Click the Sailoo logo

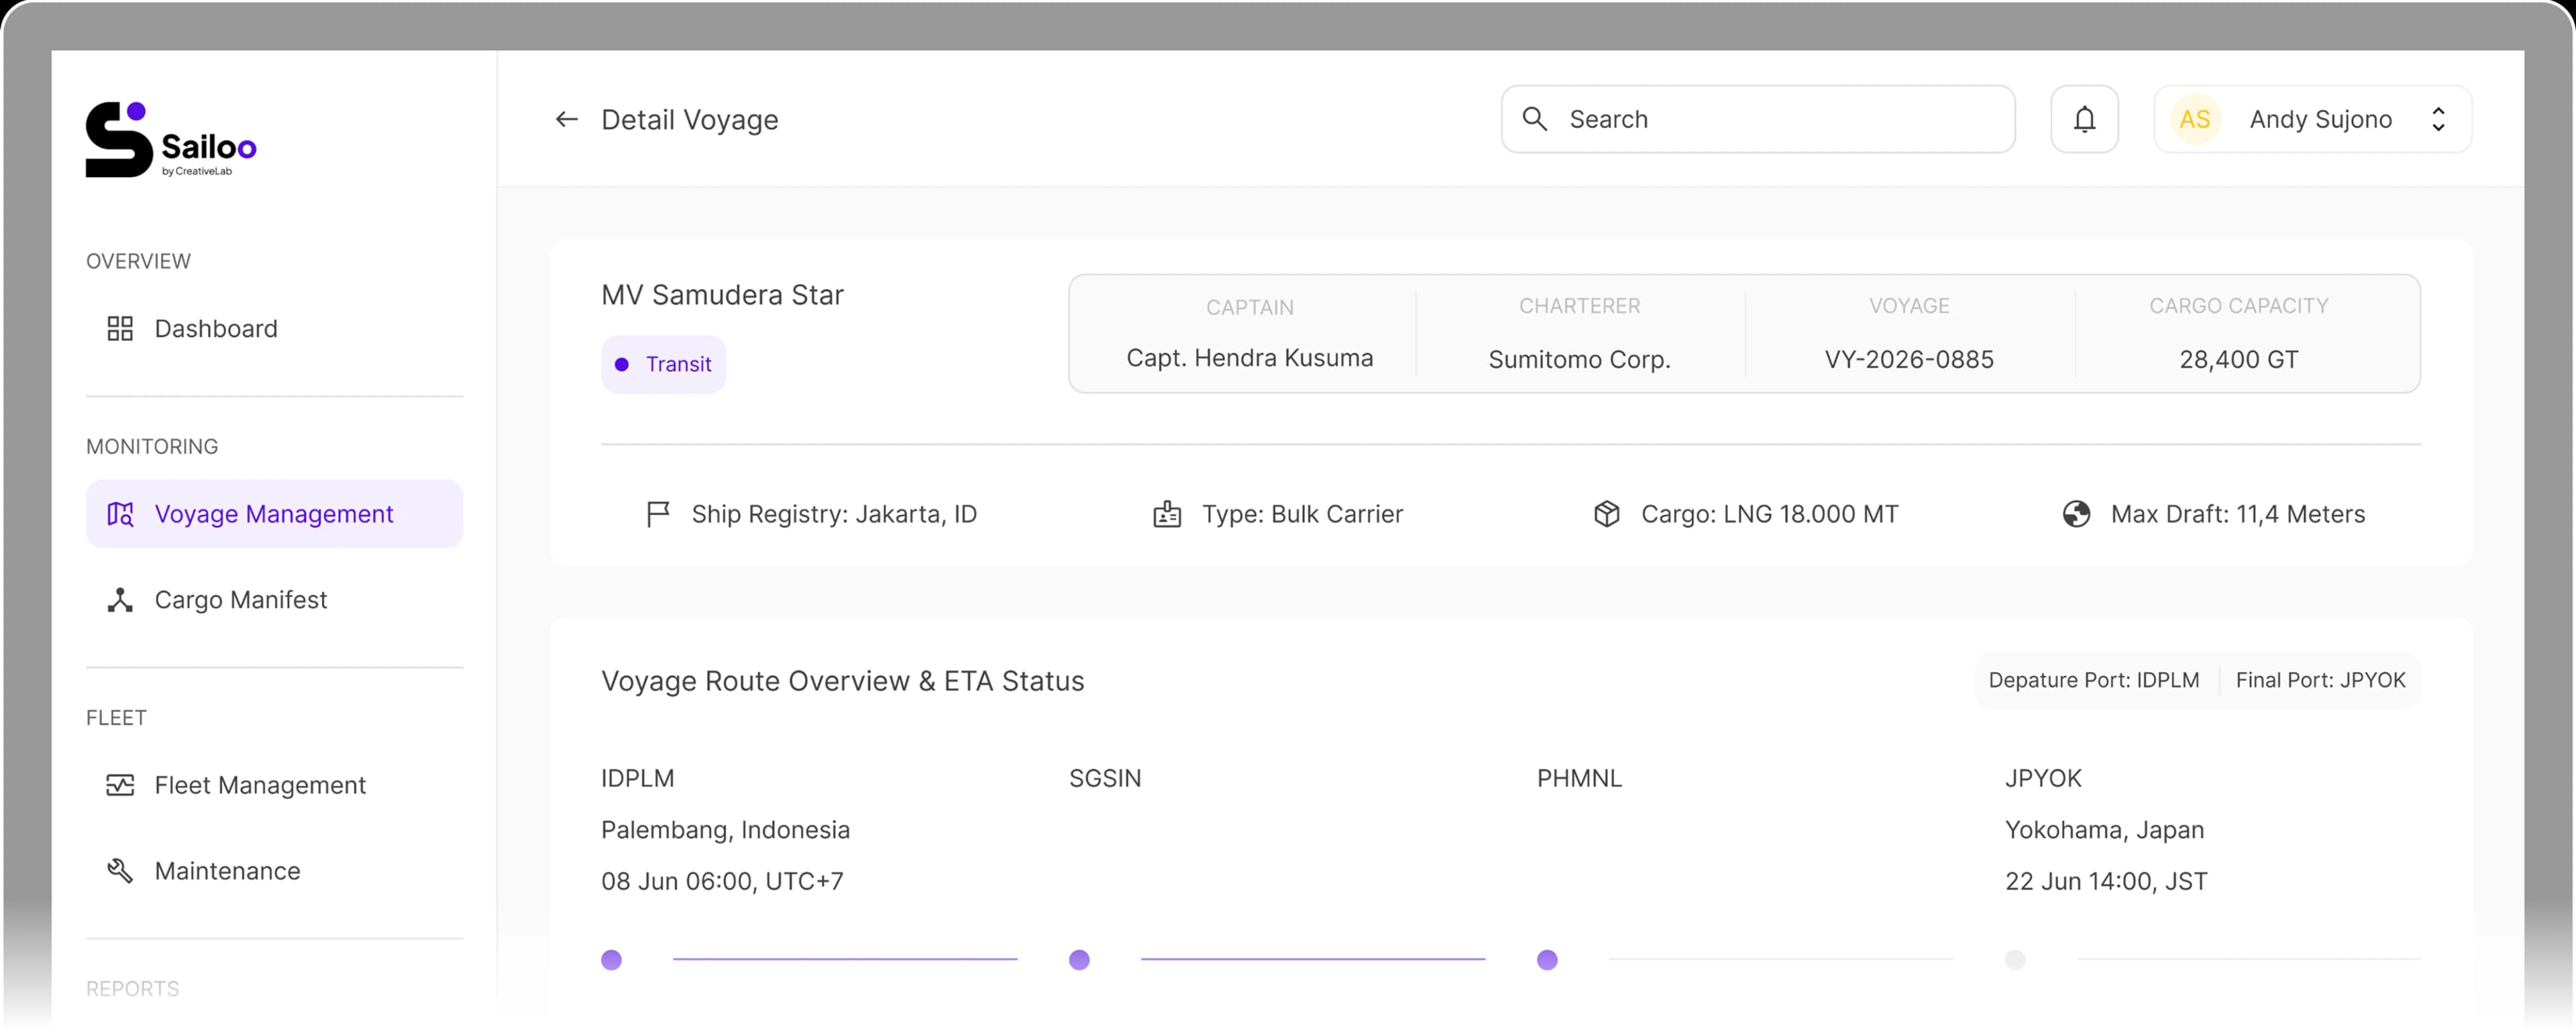tap(171, 140)
